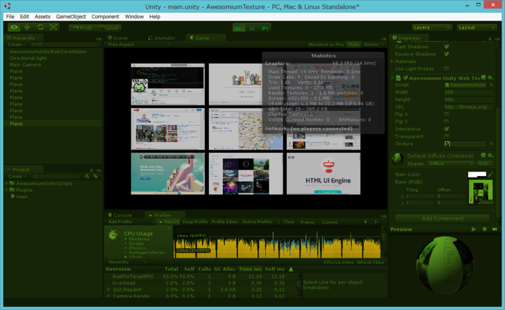Play the material Preview

point(474,229)
